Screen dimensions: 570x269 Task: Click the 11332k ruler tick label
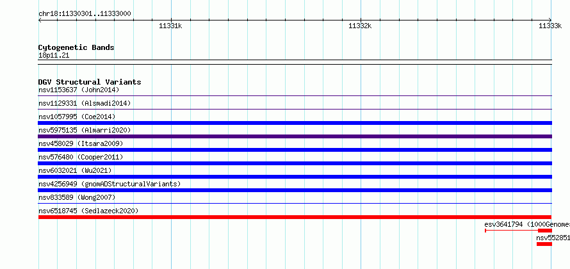click(x=360, y=26)
